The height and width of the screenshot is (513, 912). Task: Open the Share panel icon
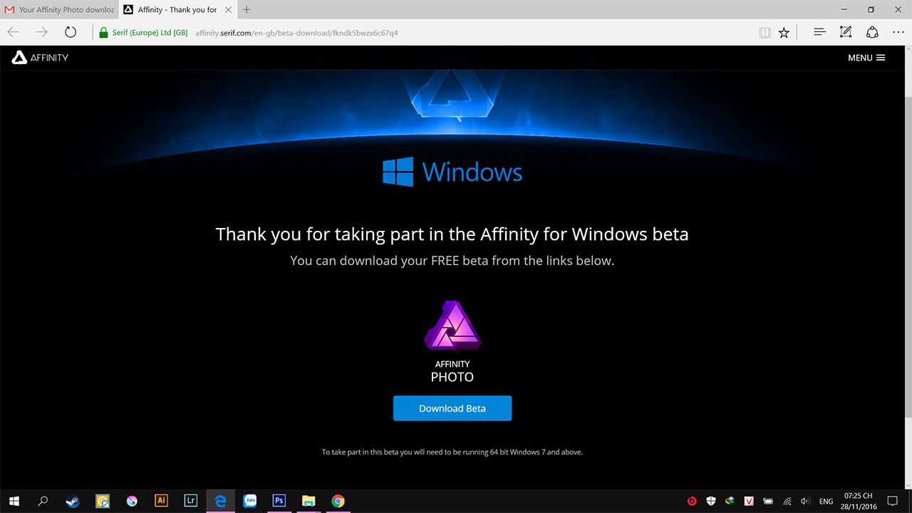[x=872, y=32]
